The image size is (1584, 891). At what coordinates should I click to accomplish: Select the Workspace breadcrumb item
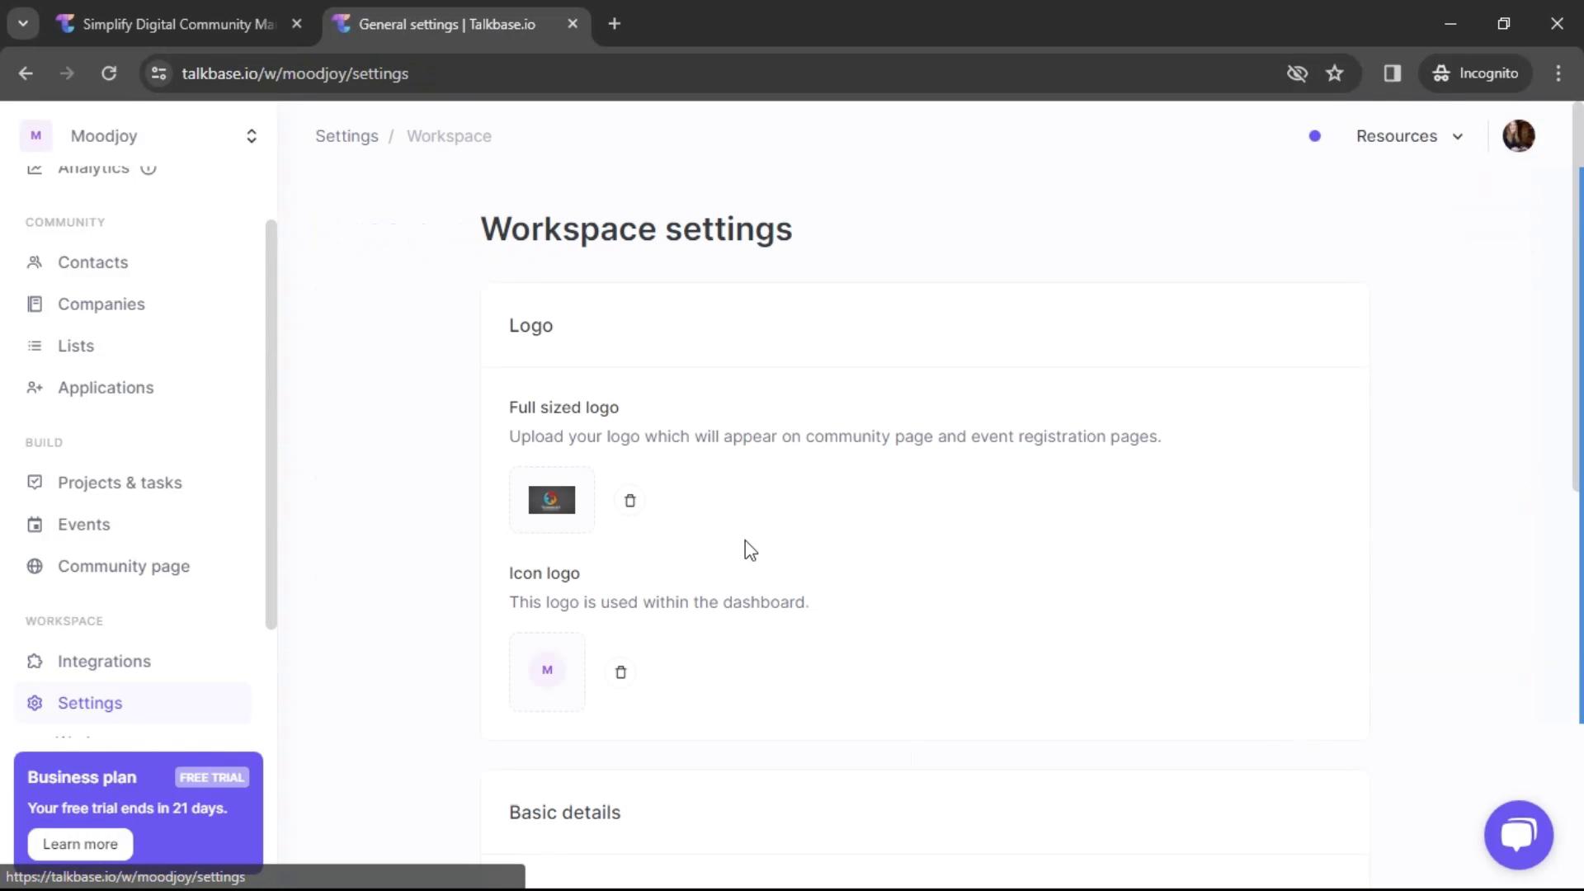(448, 135)
